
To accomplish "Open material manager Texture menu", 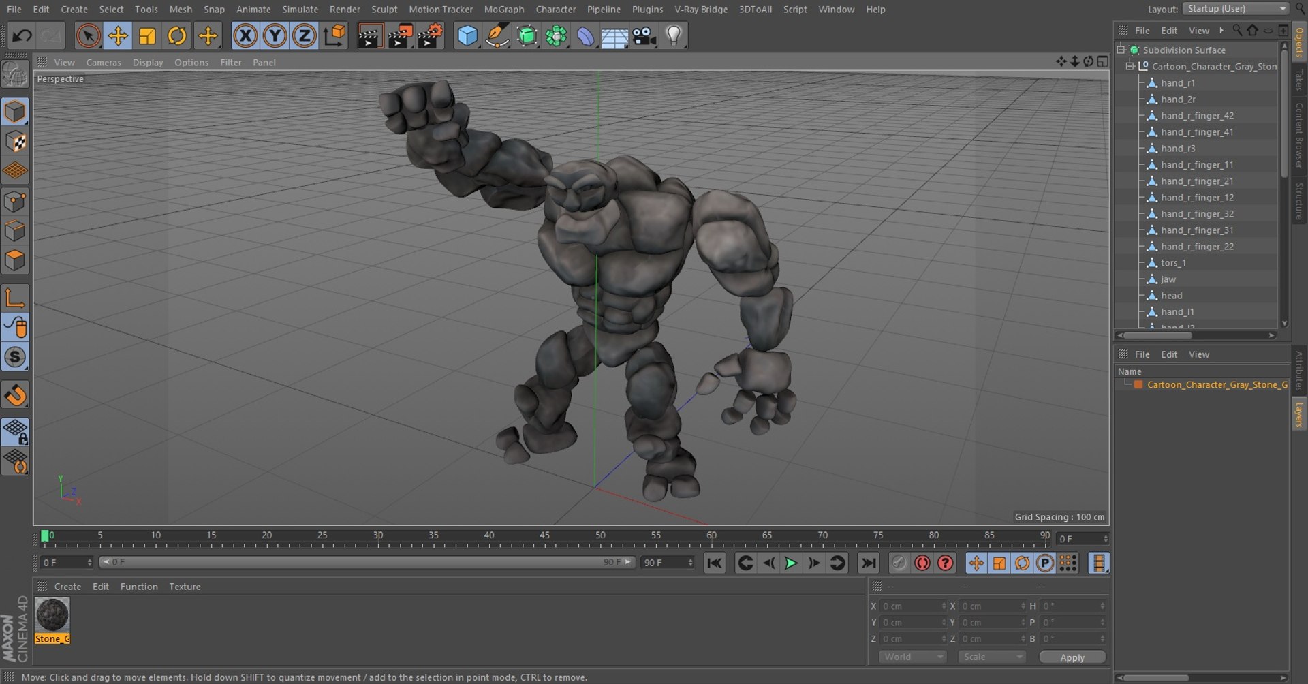I will click(185, 587).
